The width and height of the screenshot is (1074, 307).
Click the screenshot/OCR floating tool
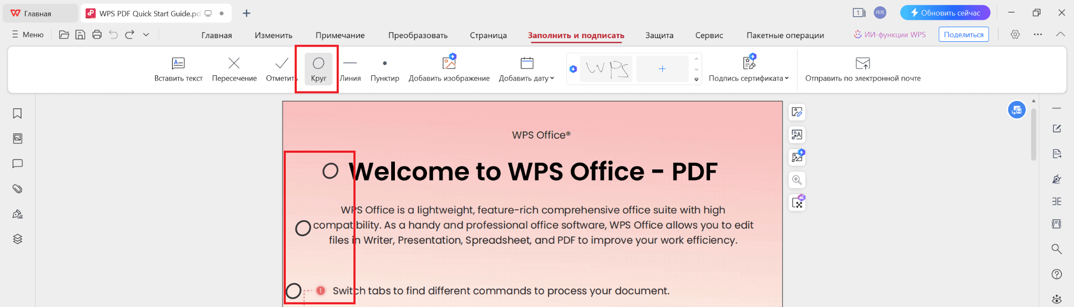797,203
